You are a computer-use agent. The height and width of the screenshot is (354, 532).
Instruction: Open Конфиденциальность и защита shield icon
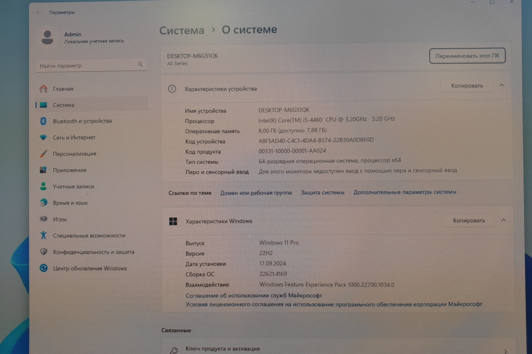44,252
